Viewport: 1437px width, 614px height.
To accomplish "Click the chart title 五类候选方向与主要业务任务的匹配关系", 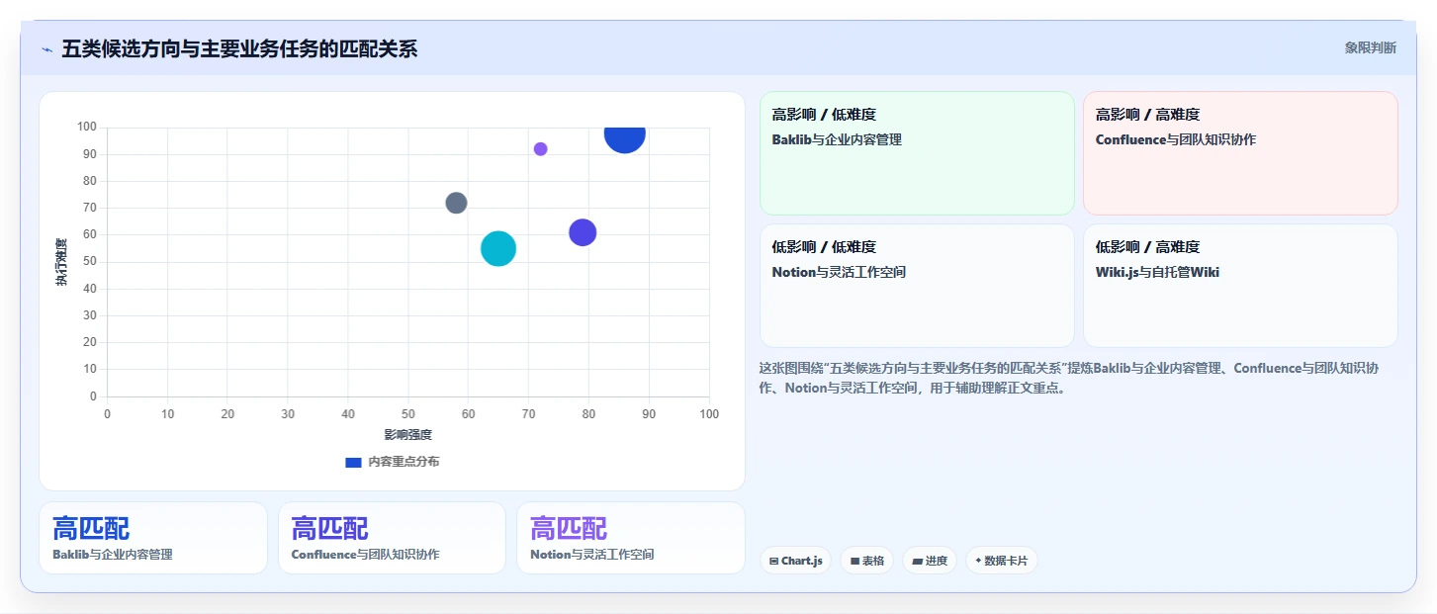I will [239, 48].
